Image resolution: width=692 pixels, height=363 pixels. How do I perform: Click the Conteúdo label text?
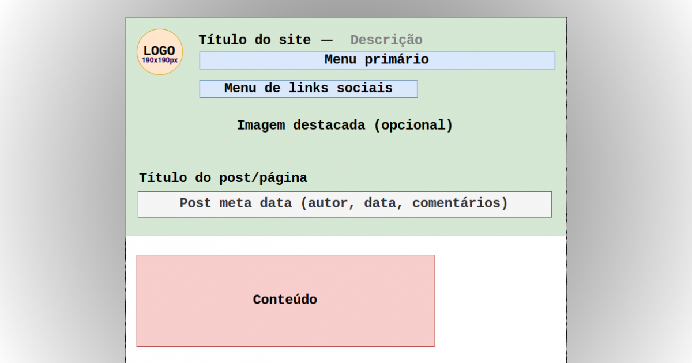(285, 300)
